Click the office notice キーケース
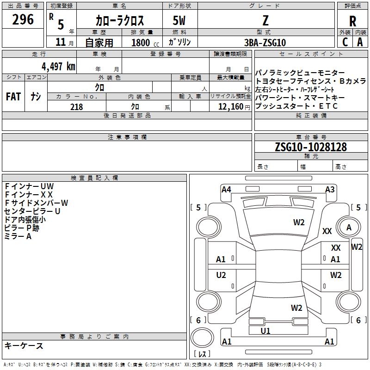The width and height of the screenshot is (370, 370). [24, 345]
